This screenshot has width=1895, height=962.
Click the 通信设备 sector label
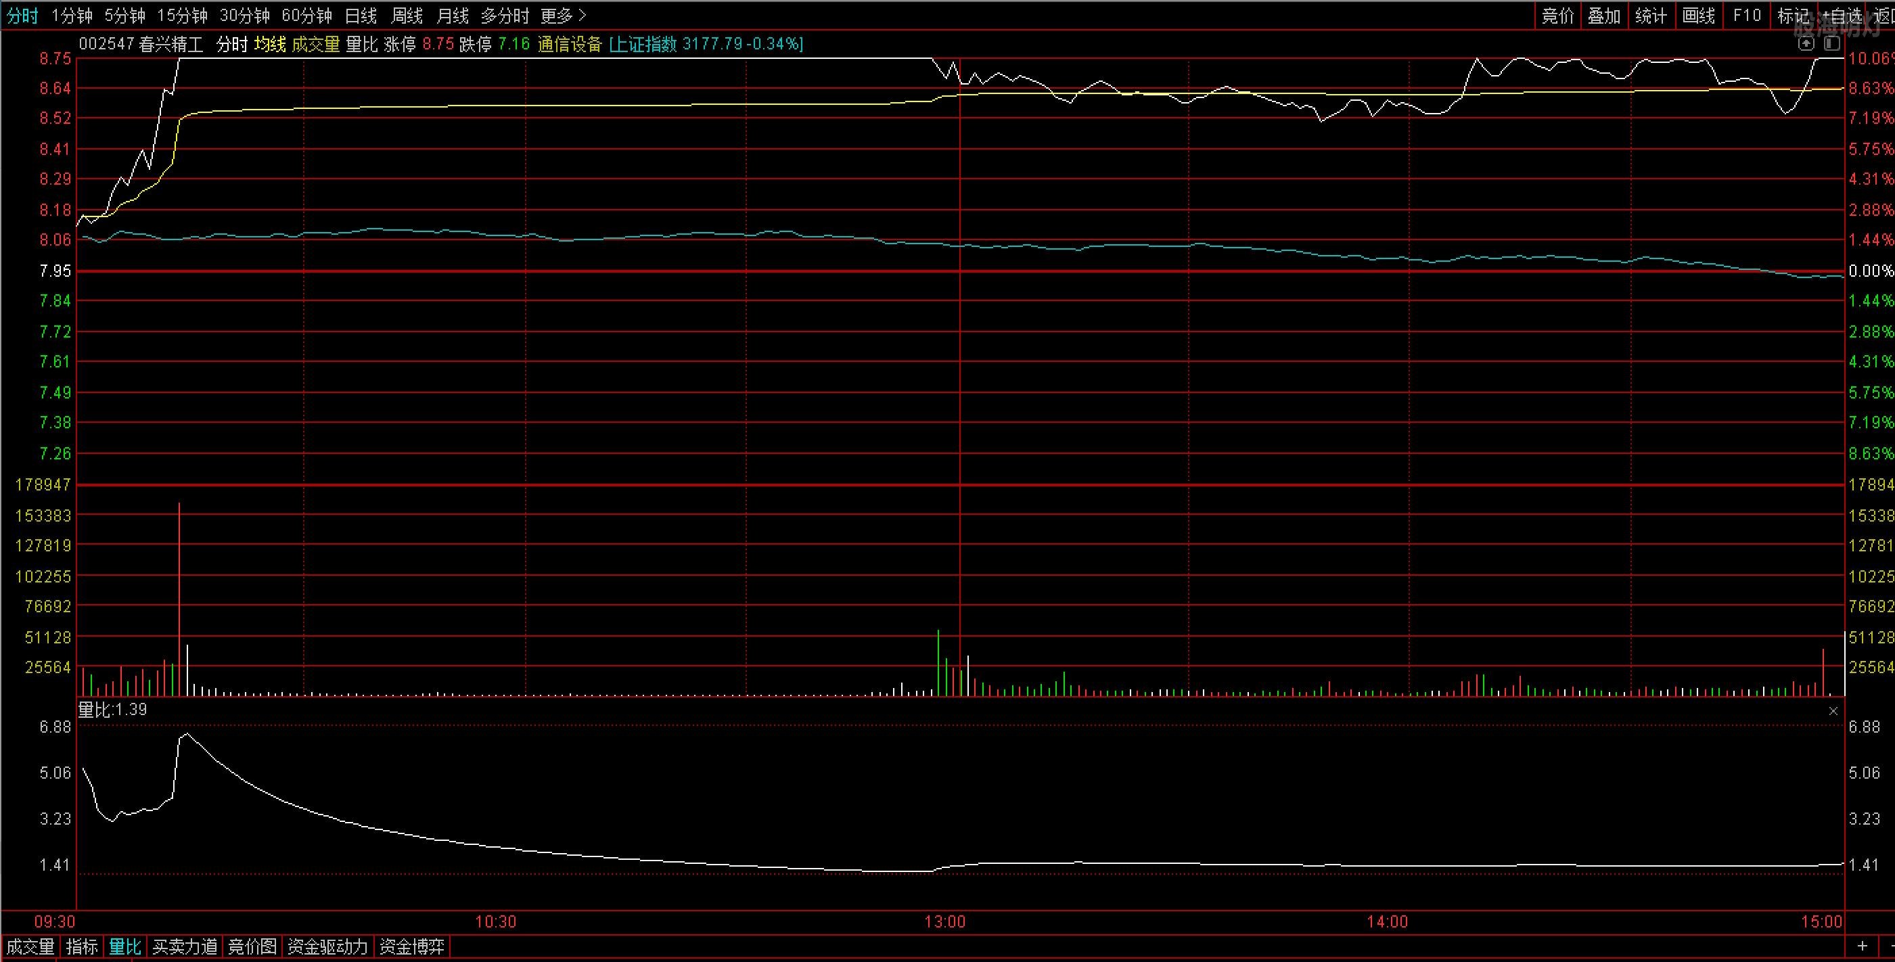[x=570, y=44]
